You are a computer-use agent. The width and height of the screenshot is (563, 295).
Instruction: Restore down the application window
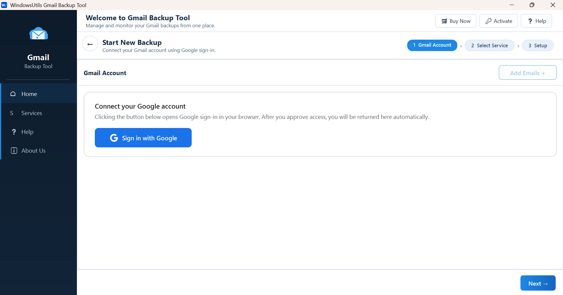tap(532, 5)
